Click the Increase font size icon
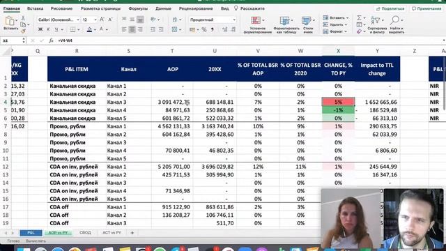Screen dimensions: 446x251 click(102, 20)
